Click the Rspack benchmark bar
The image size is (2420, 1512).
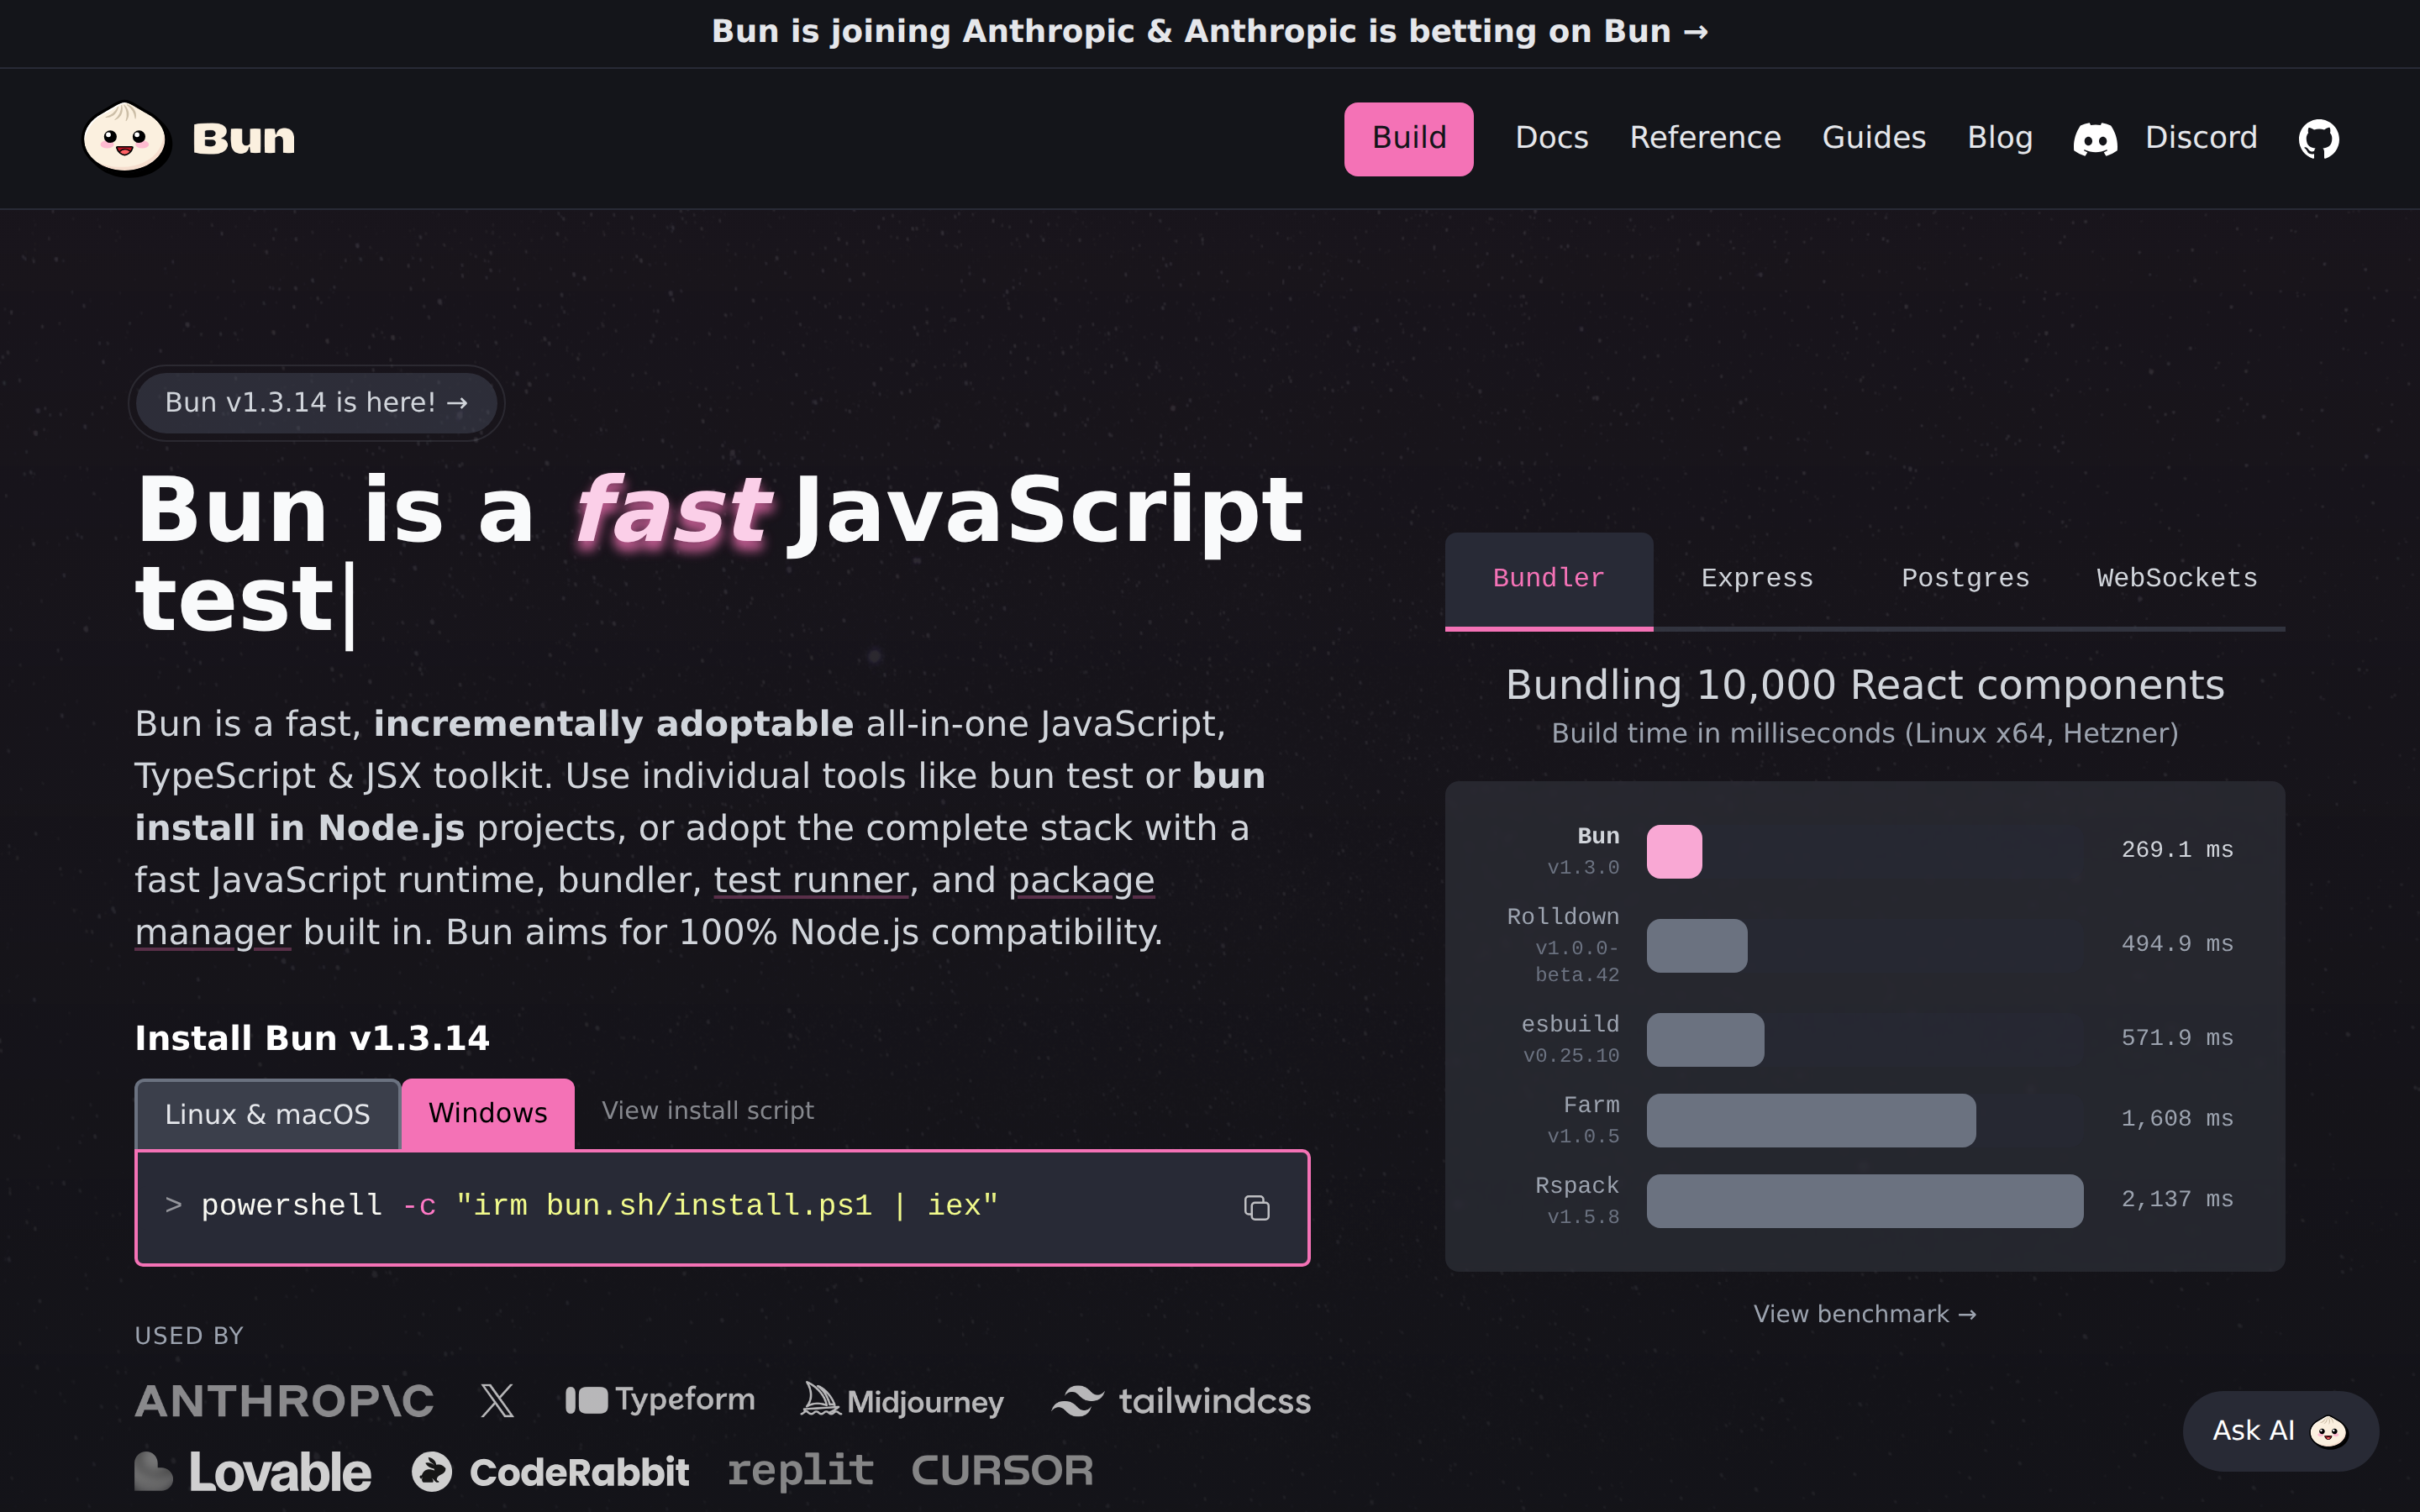coord(1865,1201)
